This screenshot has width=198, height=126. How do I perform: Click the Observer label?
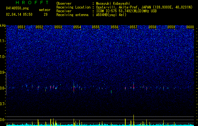pos(64,3)
